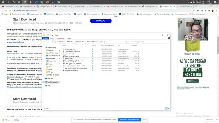Switch Explorer to large icons view

click(x=169, y=109)
